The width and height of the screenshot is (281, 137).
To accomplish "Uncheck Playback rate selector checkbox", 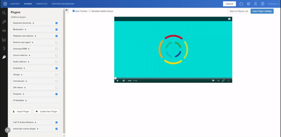I will (x=56, y=36).
